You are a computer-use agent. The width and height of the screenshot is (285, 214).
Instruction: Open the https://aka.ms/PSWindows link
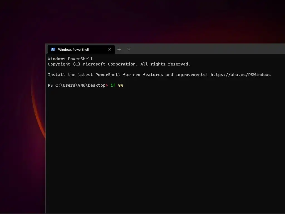(x=240, y=75)
